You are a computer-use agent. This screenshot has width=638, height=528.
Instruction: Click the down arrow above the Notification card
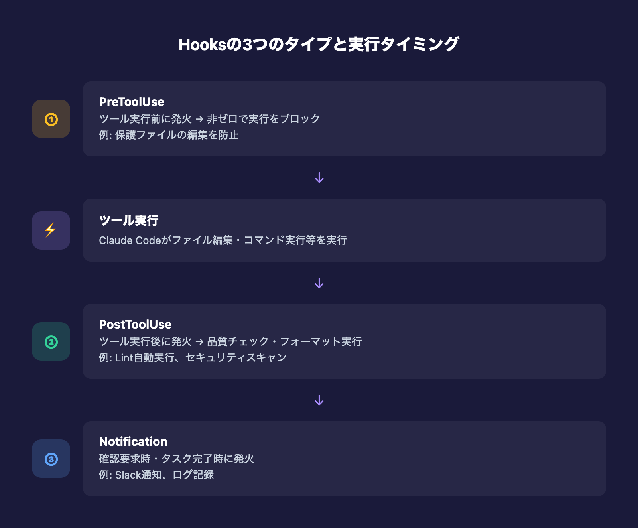319,400
